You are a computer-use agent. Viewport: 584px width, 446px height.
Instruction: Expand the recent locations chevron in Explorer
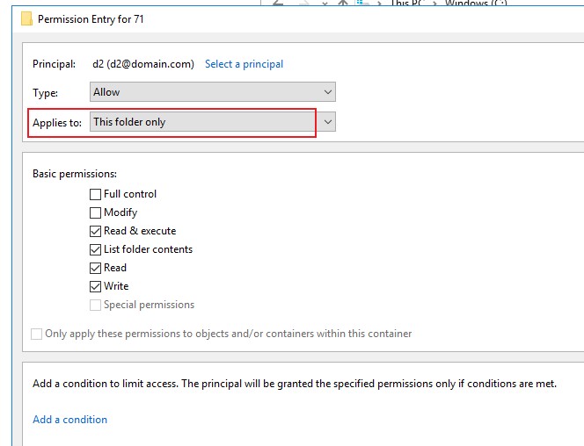tap(325, 3)
